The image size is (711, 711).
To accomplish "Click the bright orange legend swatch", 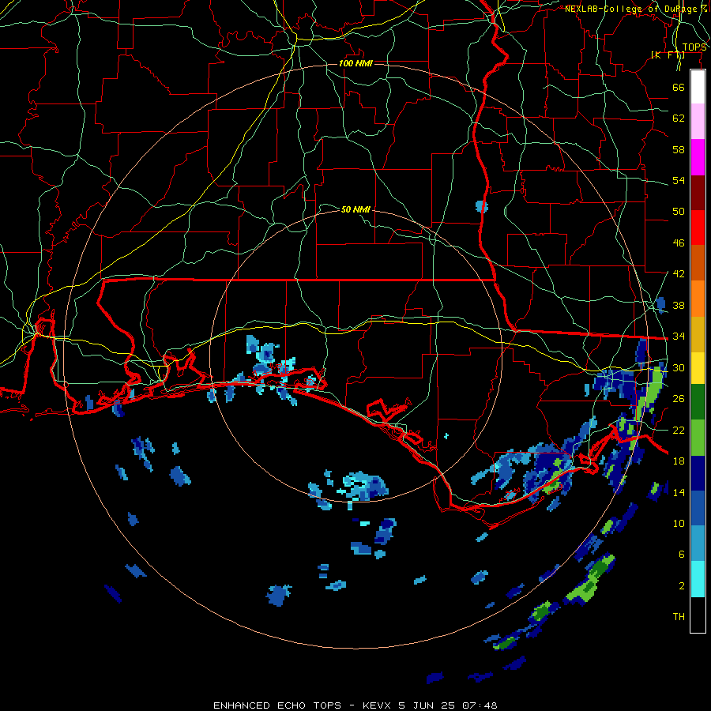I will click(x=698, y=299).
